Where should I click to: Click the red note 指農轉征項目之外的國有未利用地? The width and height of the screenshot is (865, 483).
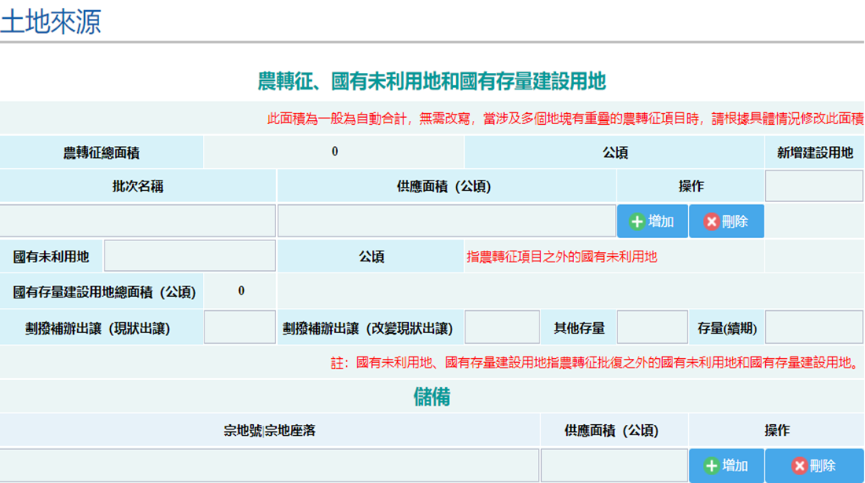pos(561,257)
